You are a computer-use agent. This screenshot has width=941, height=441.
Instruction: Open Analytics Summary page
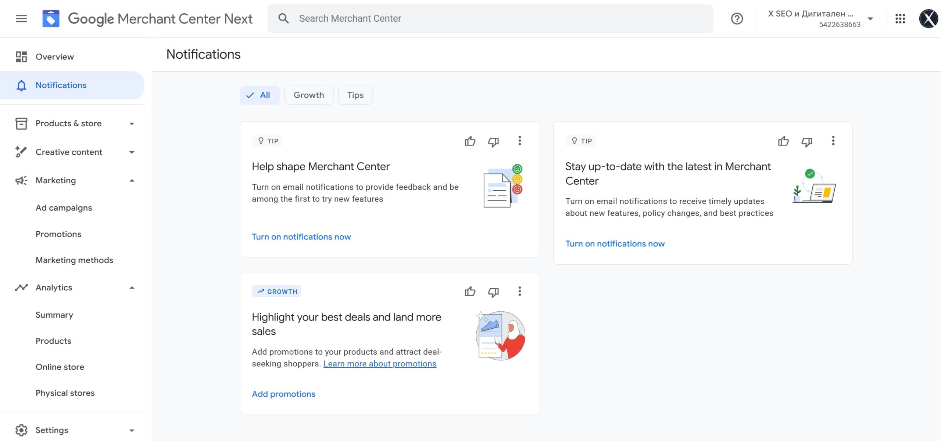[54, 315]
